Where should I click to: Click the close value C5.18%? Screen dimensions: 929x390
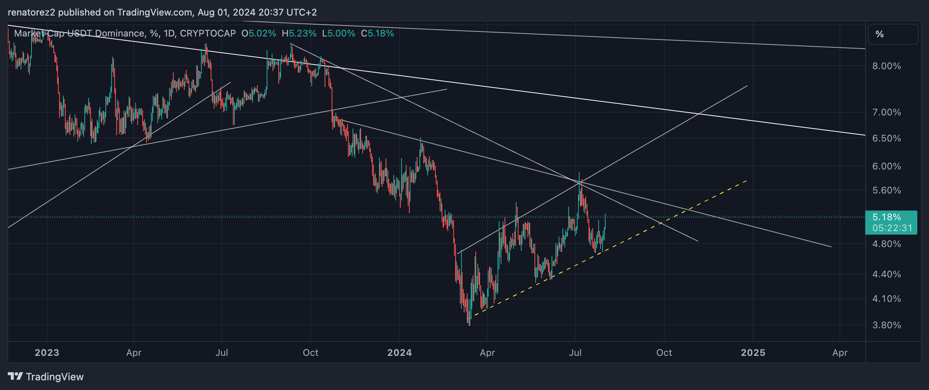pyautogui.click(x=377, y=33)
